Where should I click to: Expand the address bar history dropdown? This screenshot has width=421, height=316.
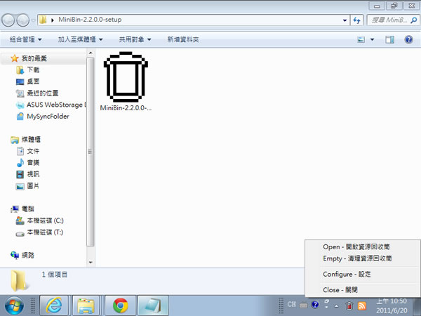345,20
